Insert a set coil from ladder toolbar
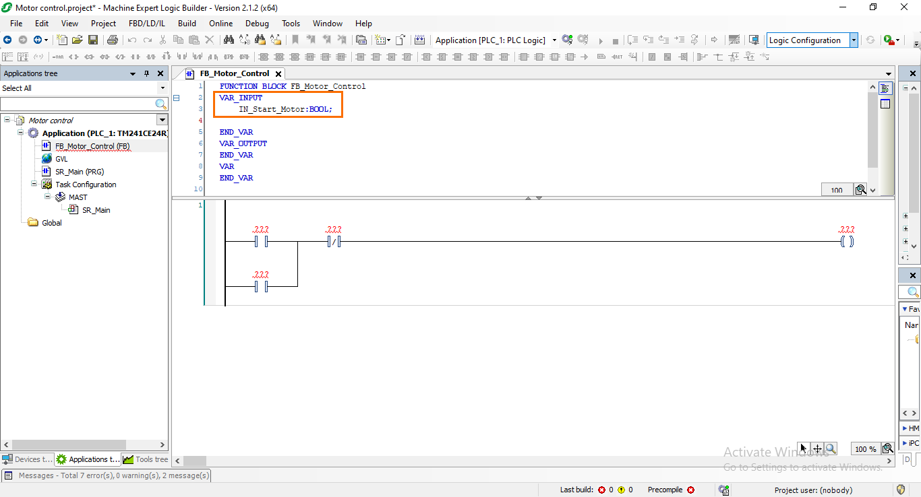Image resolution: width=921 pixels, height=497 pixels. click(x=88, y=57)
